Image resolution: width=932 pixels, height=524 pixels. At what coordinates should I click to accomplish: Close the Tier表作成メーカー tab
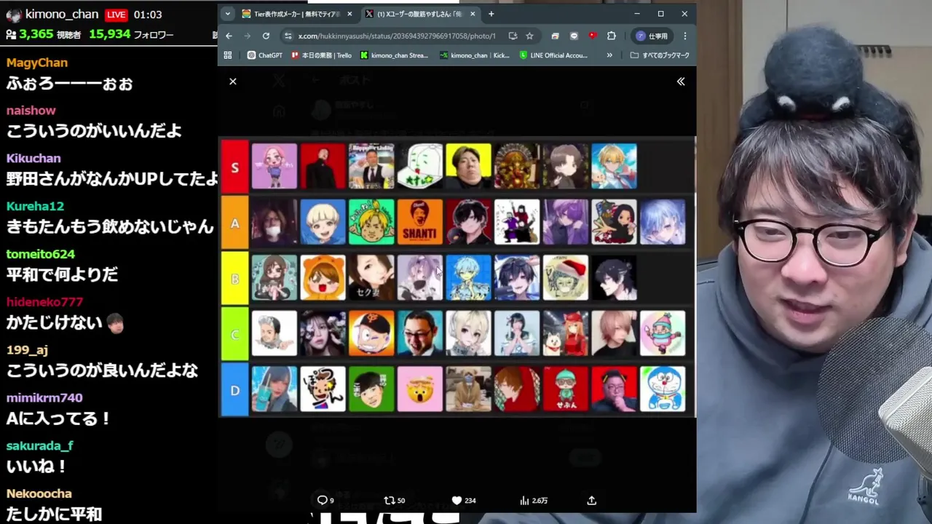[350, 14]
